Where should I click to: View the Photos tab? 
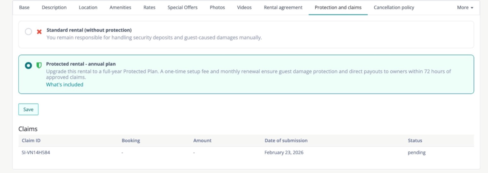pyautogui.click(x=217, y=8)
